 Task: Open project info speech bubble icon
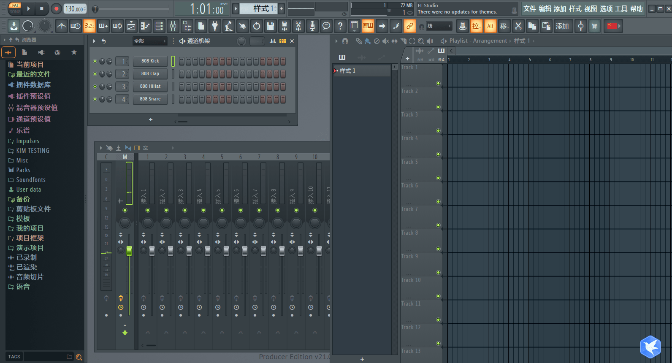pos(326,26)
